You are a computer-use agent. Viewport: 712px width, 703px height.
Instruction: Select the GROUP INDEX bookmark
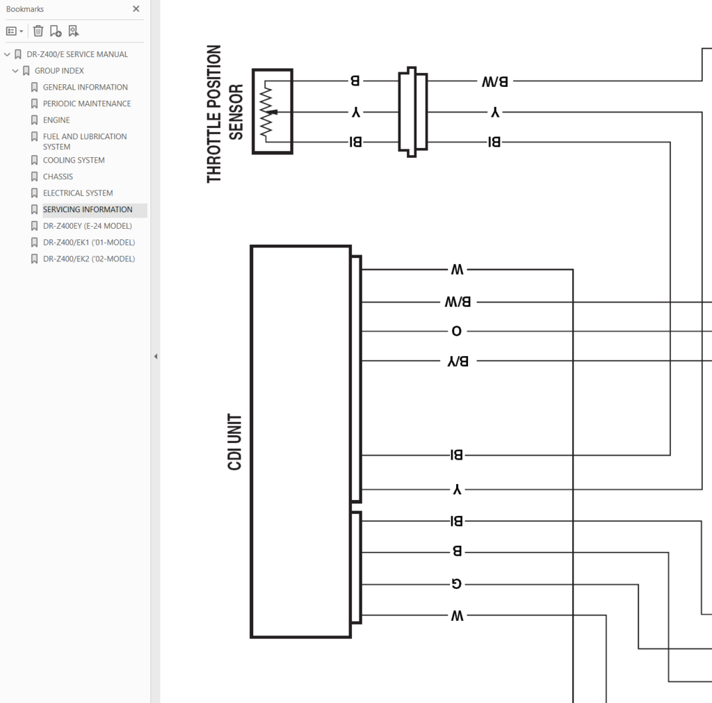(59, 71)
